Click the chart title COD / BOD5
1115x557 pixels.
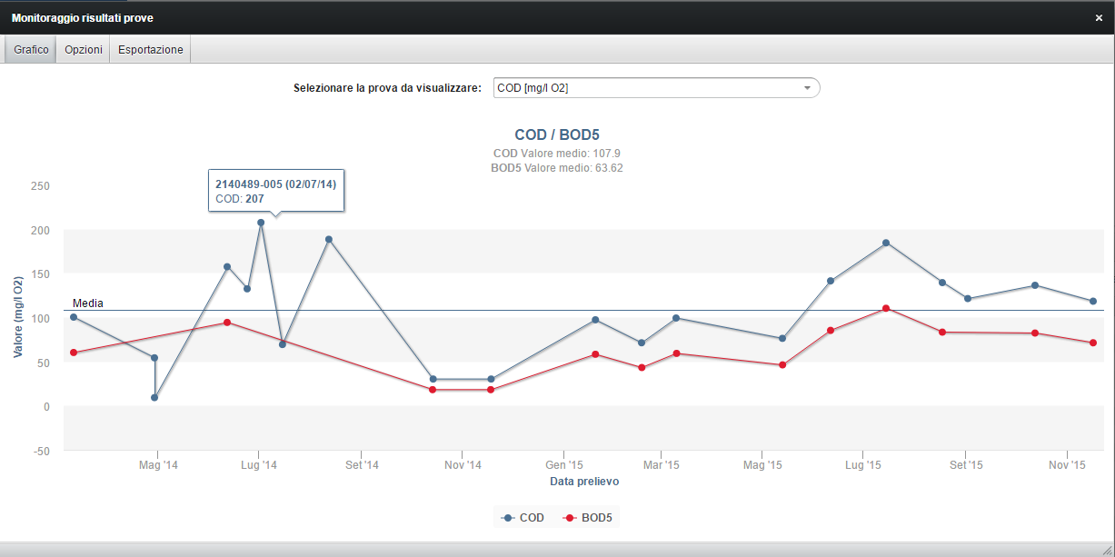(557, 135)
